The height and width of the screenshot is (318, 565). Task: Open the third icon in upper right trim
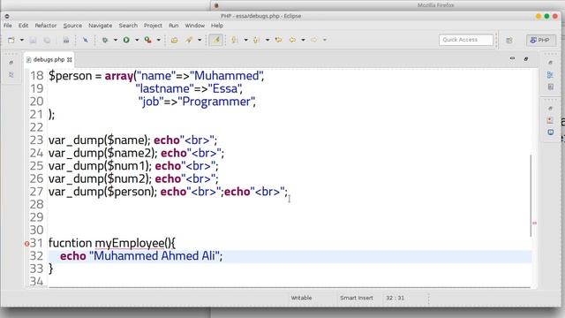pyautogui.click(x=551, y=87)
